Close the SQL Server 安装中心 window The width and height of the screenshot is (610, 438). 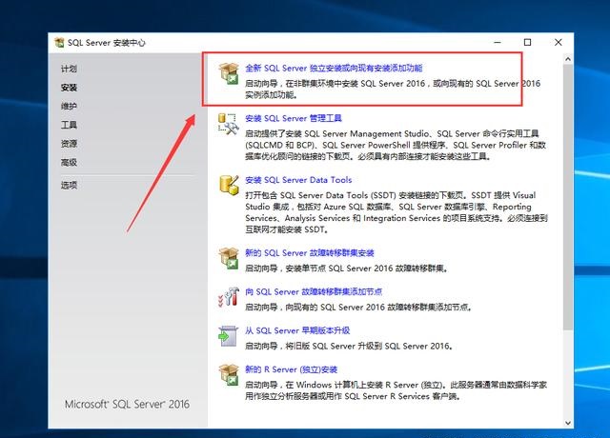coord(559,42)
